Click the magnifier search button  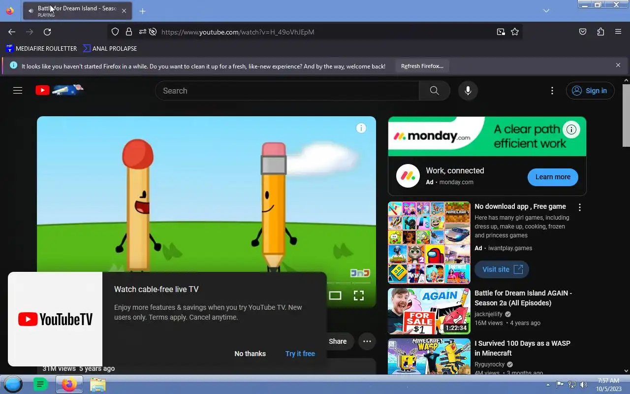(x=434, y=91)
